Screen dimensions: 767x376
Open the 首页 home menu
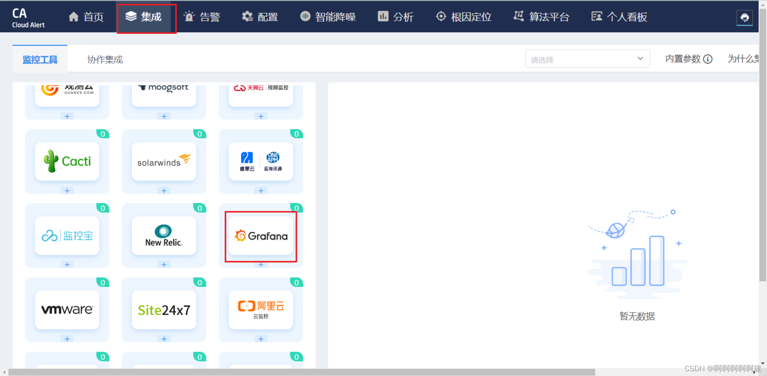point(86,17)
